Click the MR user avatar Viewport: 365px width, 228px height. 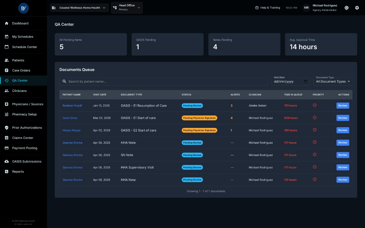(306, 8)
